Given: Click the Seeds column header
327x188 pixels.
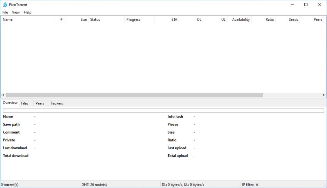Looking at the screenshot, I should point(288,20).
